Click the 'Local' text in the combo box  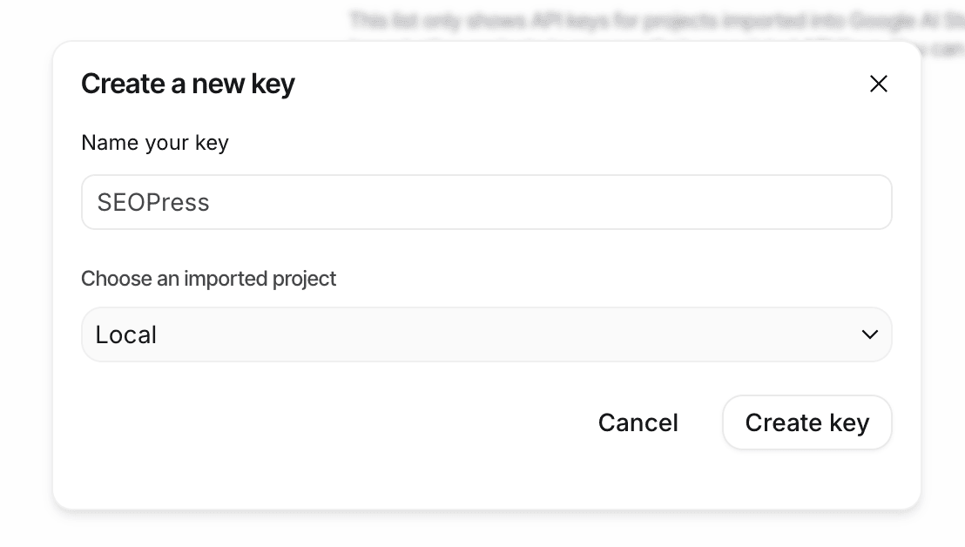[x=126, y=334]
